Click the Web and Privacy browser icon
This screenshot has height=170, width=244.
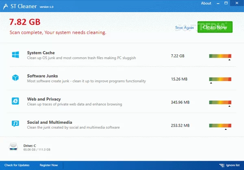[x=15, y=101]
